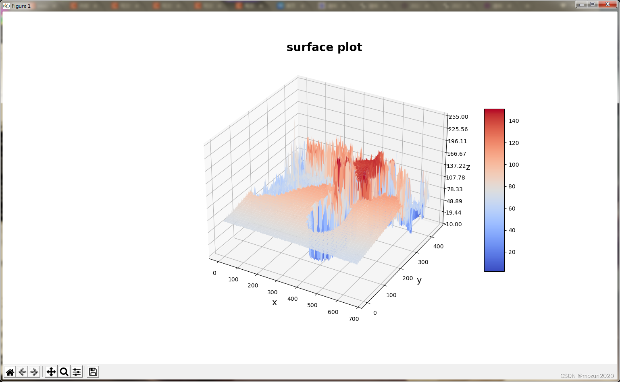Click z-axis tick value 196.11

(x=458, y=141)
